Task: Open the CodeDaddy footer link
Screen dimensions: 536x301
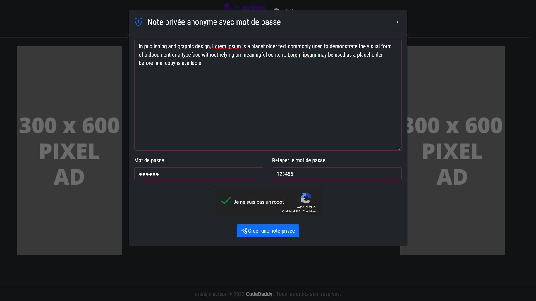Action: click(259, 294)
